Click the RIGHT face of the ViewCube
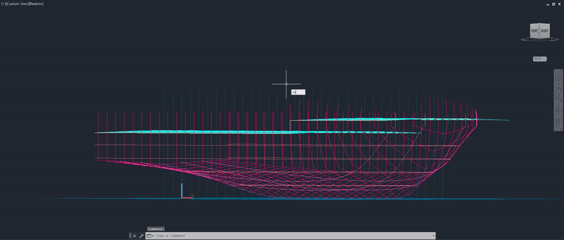The image size is (564, 240). [545, 31]
